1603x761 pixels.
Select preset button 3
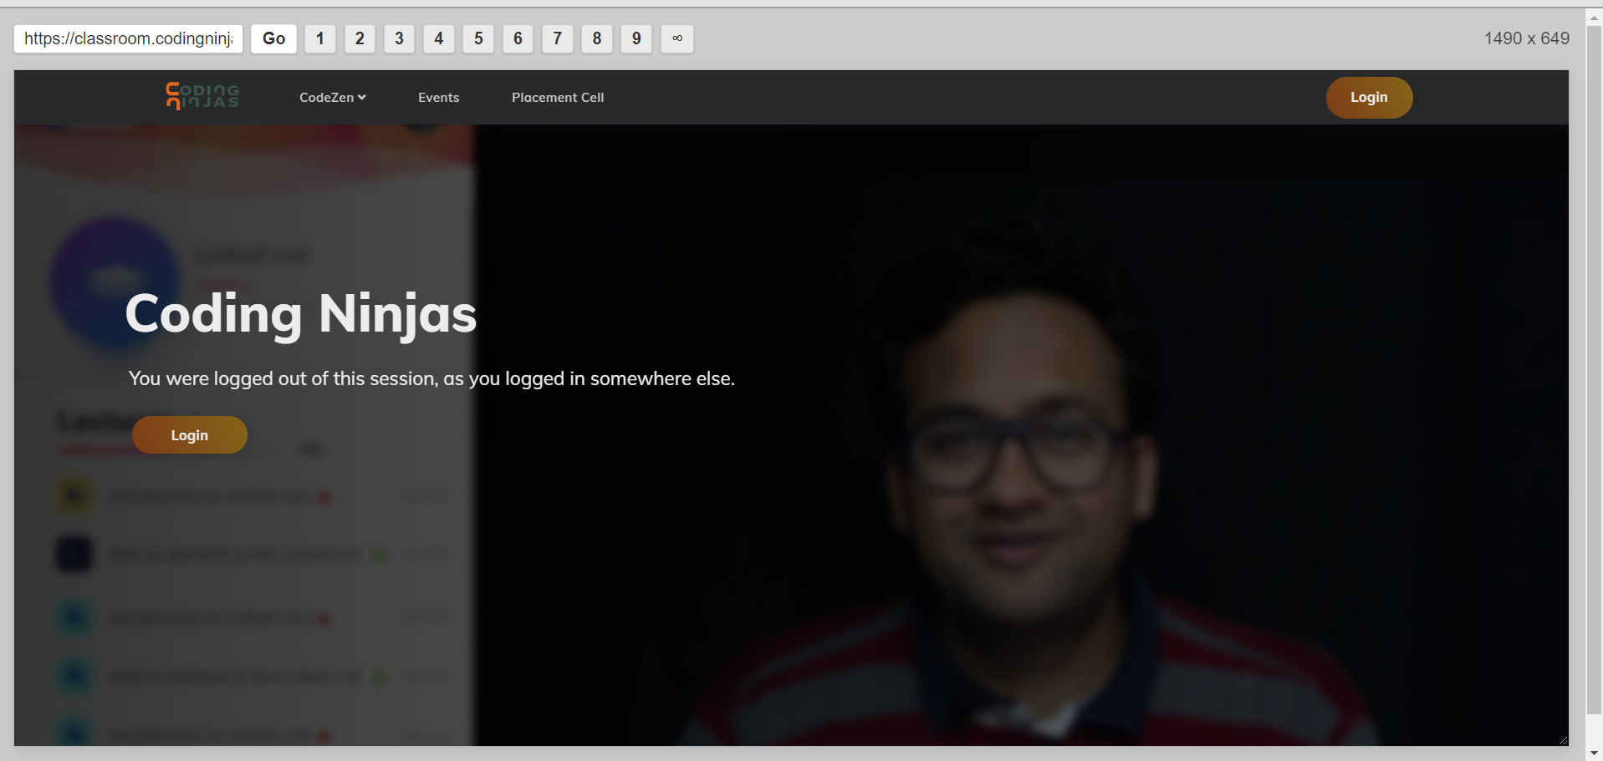point(399,38)
